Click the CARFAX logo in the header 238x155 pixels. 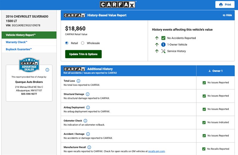click(x=118, y=4)
